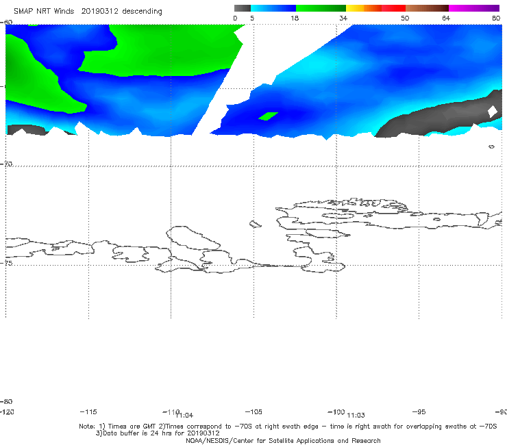
Task: Click the color scale label '50'
Action: 405,18
